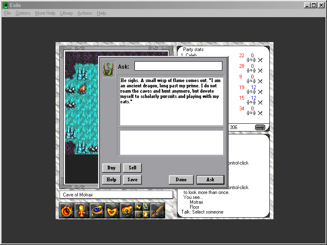
Task: Click 'Talk: Select someone' log line
Action: pos(202,212)
